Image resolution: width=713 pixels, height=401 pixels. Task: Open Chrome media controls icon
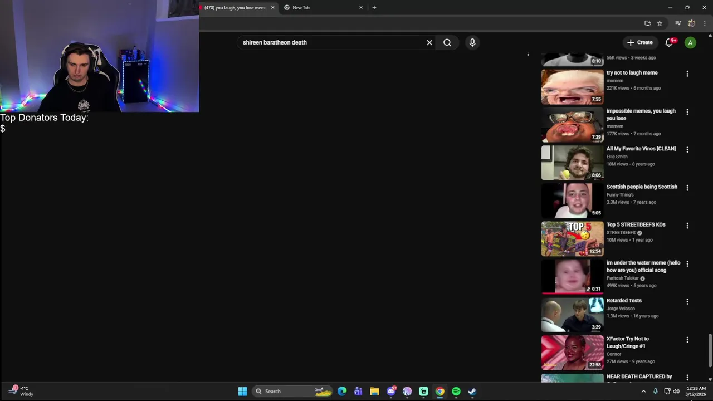click(678, 23)
